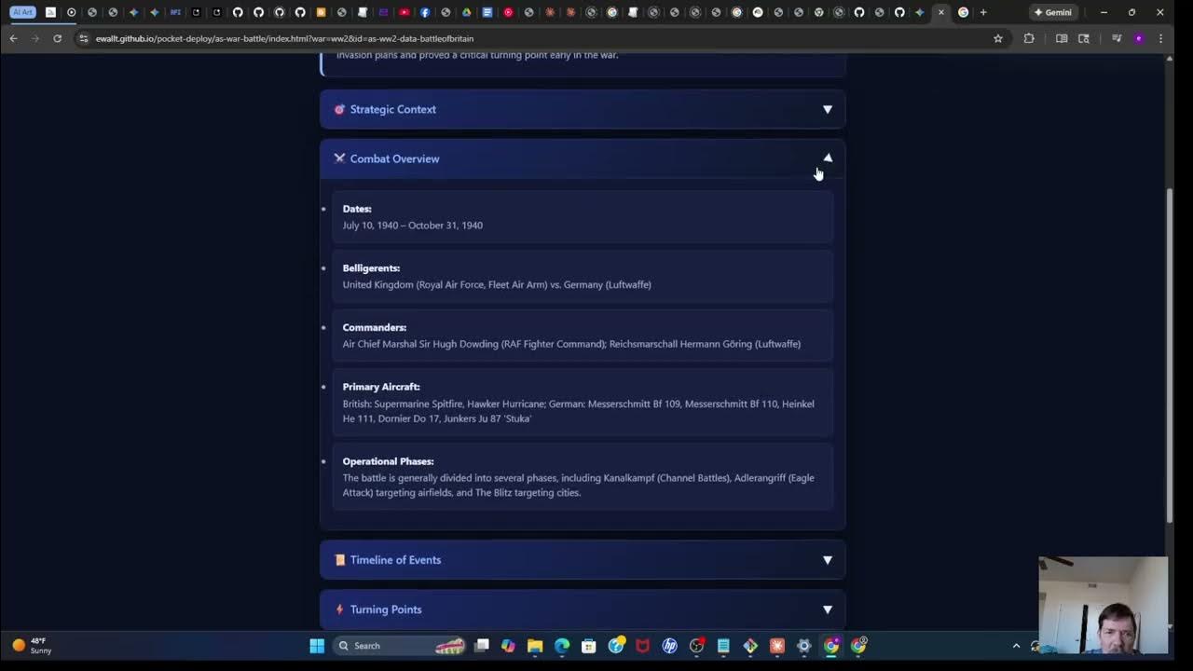Launch Microsoft Edge from the taskbar
The width and height of the screenshot is (1193, 671).
[x=560, y=645]
